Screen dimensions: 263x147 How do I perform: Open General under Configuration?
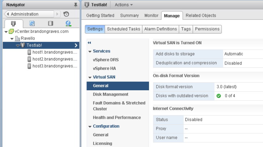(101, 135)
